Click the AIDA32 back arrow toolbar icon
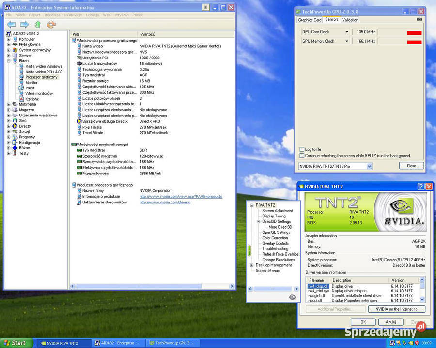The width and height of the screenshot is (436, 348). click(12, 25)
